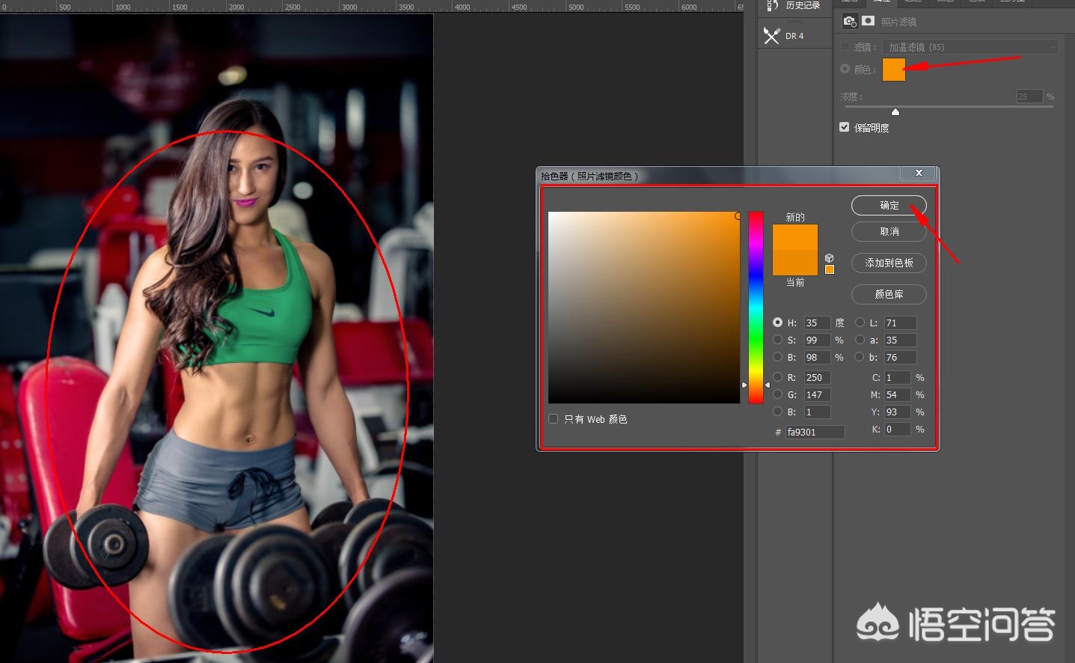Focus the brightness B field showing 98
The width and height of the screenshot is (1075, 663).
pyautogui.click(x=817, y=357)
